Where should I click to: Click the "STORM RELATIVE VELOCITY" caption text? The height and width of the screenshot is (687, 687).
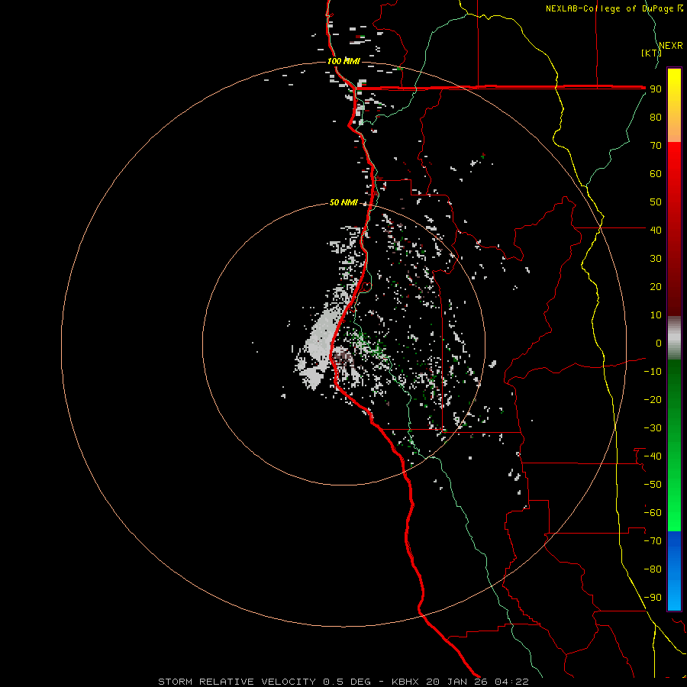pyautogui.click(x=237, y=682)
